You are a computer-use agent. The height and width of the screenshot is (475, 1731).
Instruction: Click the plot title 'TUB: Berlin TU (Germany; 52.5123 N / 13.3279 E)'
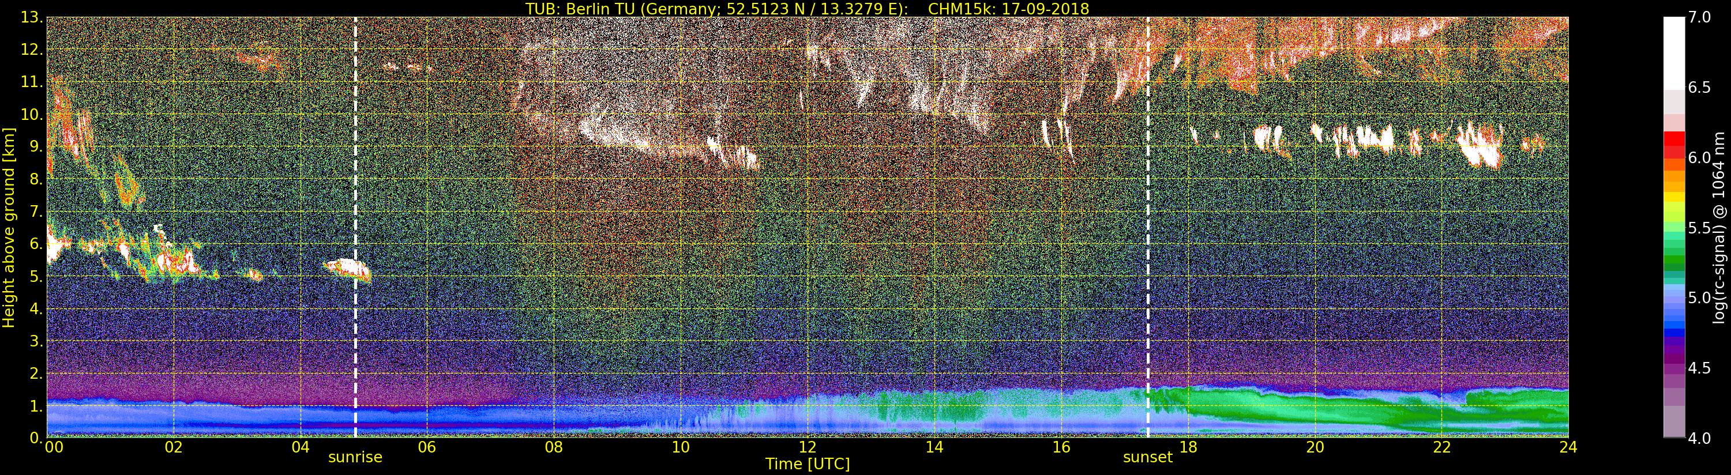(x=716, y=9)
